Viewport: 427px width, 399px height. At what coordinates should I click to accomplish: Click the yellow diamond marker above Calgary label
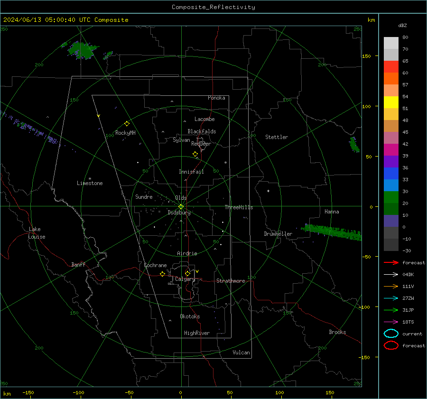click(x=187, y=273)
